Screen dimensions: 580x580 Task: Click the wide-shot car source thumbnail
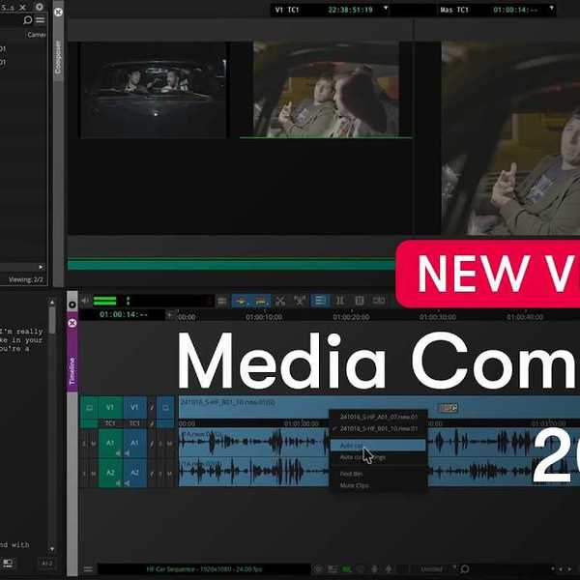[153, 90]
